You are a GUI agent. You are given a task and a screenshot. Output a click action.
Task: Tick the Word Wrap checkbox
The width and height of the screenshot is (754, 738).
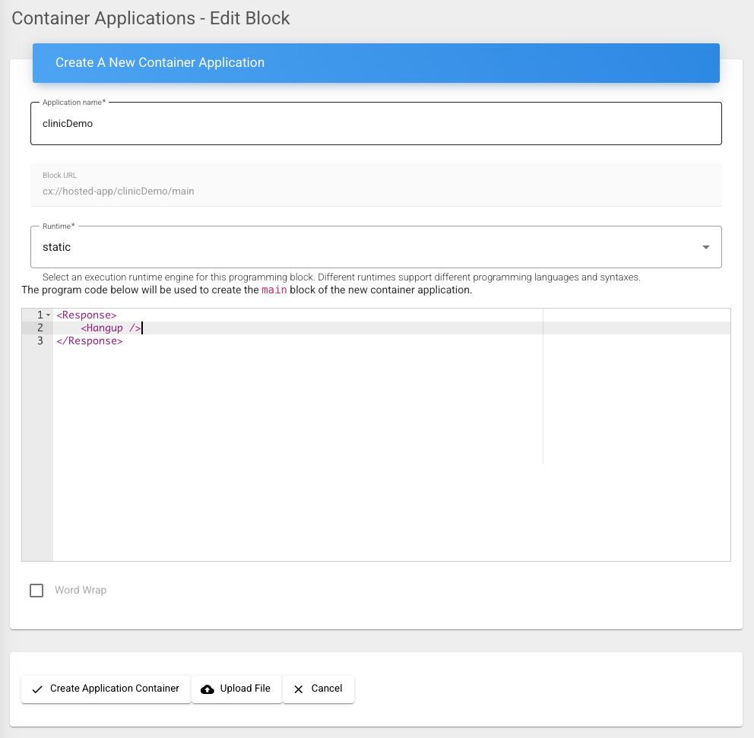tap(36, 591)
